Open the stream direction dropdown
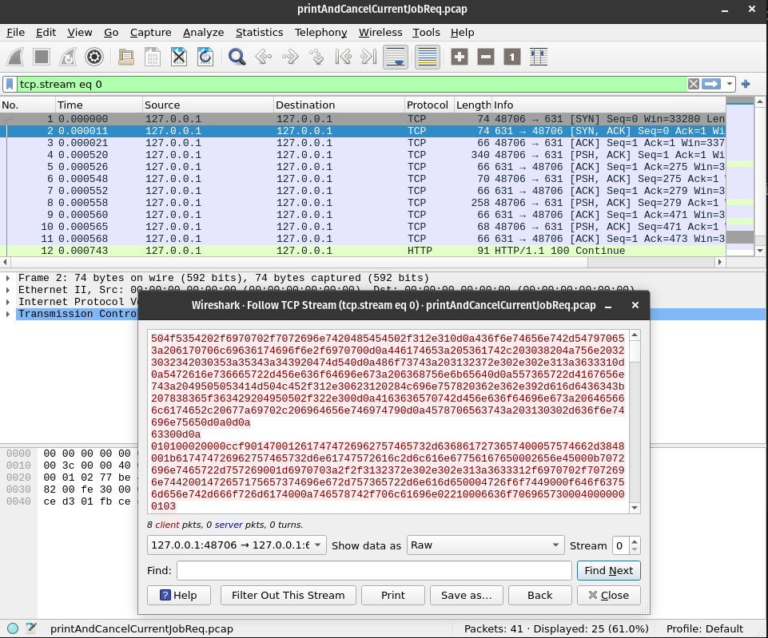The image size is (768, 638). coord(237,545)
